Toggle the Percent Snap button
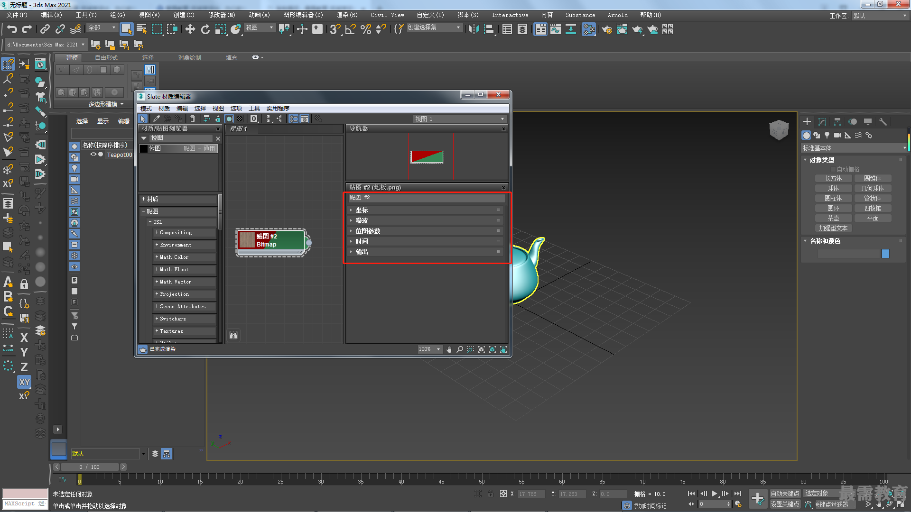 coord(366,29)
